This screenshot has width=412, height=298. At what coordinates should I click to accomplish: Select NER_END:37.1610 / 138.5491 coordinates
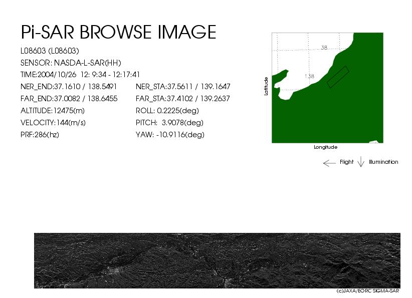[x=69, y=87]
